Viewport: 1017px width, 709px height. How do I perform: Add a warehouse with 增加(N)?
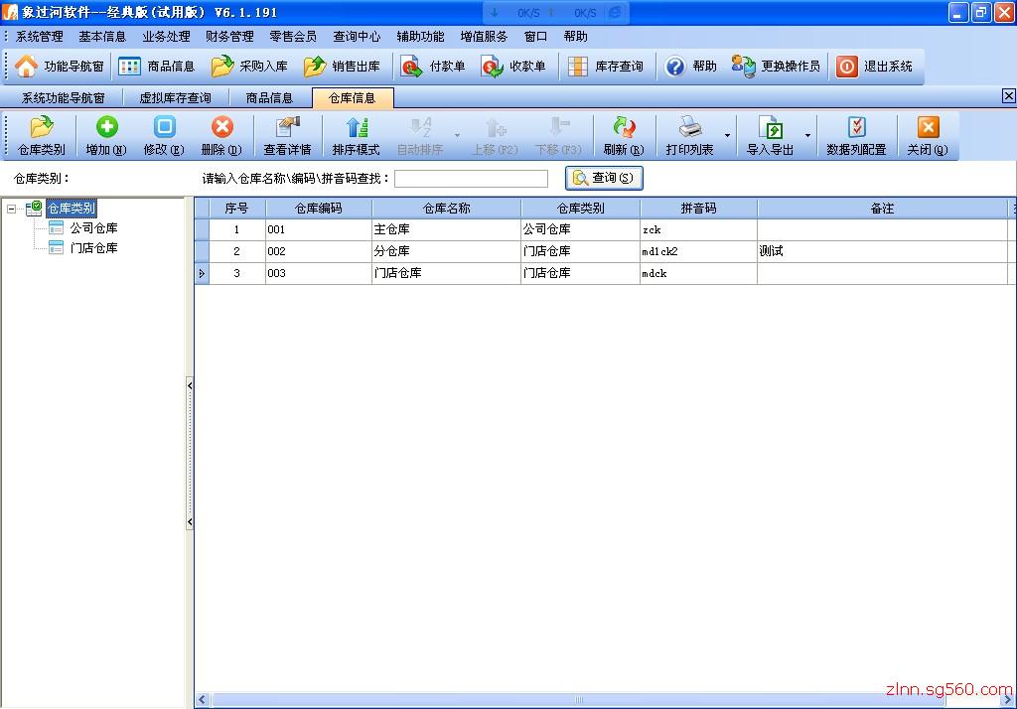coord(106,136)
